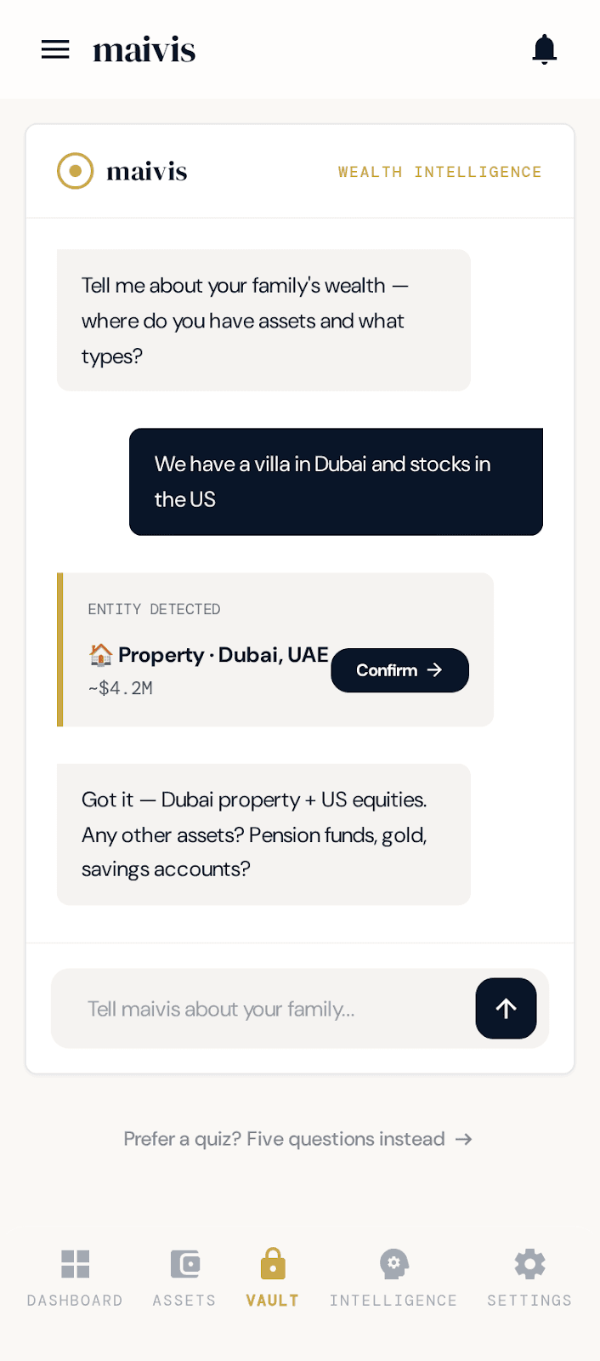Tap the upward arrow send icon
Image resolution: width=600 pixels, height=1361 pixels.
(506, 1008)
